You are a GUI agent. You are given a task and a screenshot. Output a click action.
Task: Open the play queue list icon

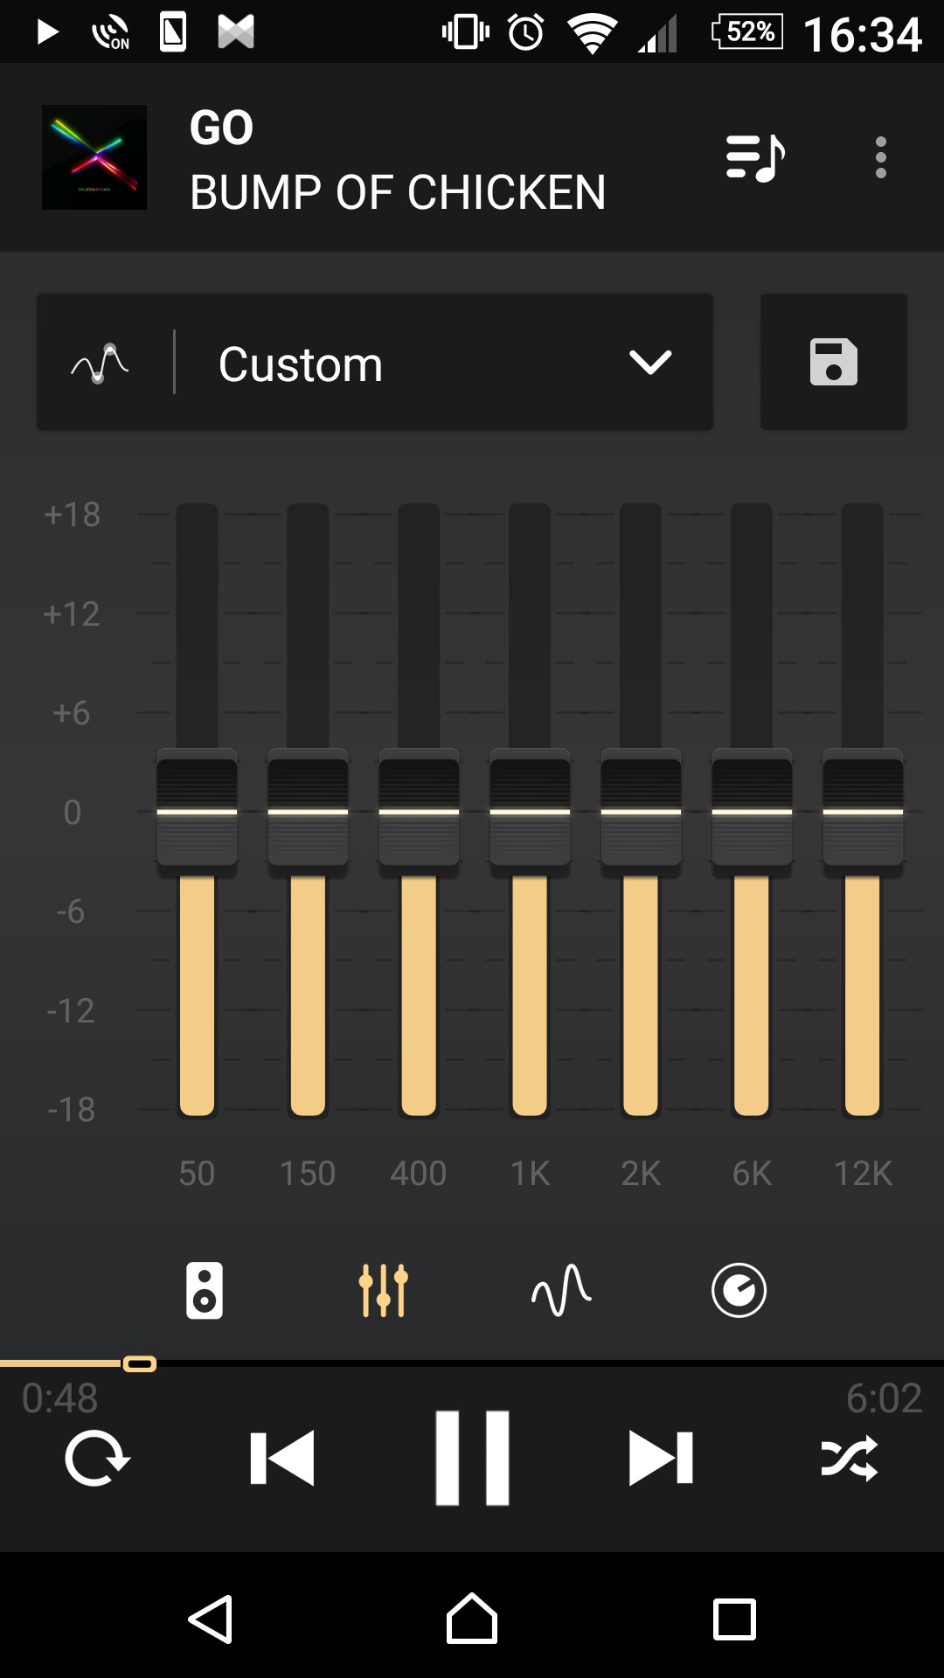pos(755,158)
